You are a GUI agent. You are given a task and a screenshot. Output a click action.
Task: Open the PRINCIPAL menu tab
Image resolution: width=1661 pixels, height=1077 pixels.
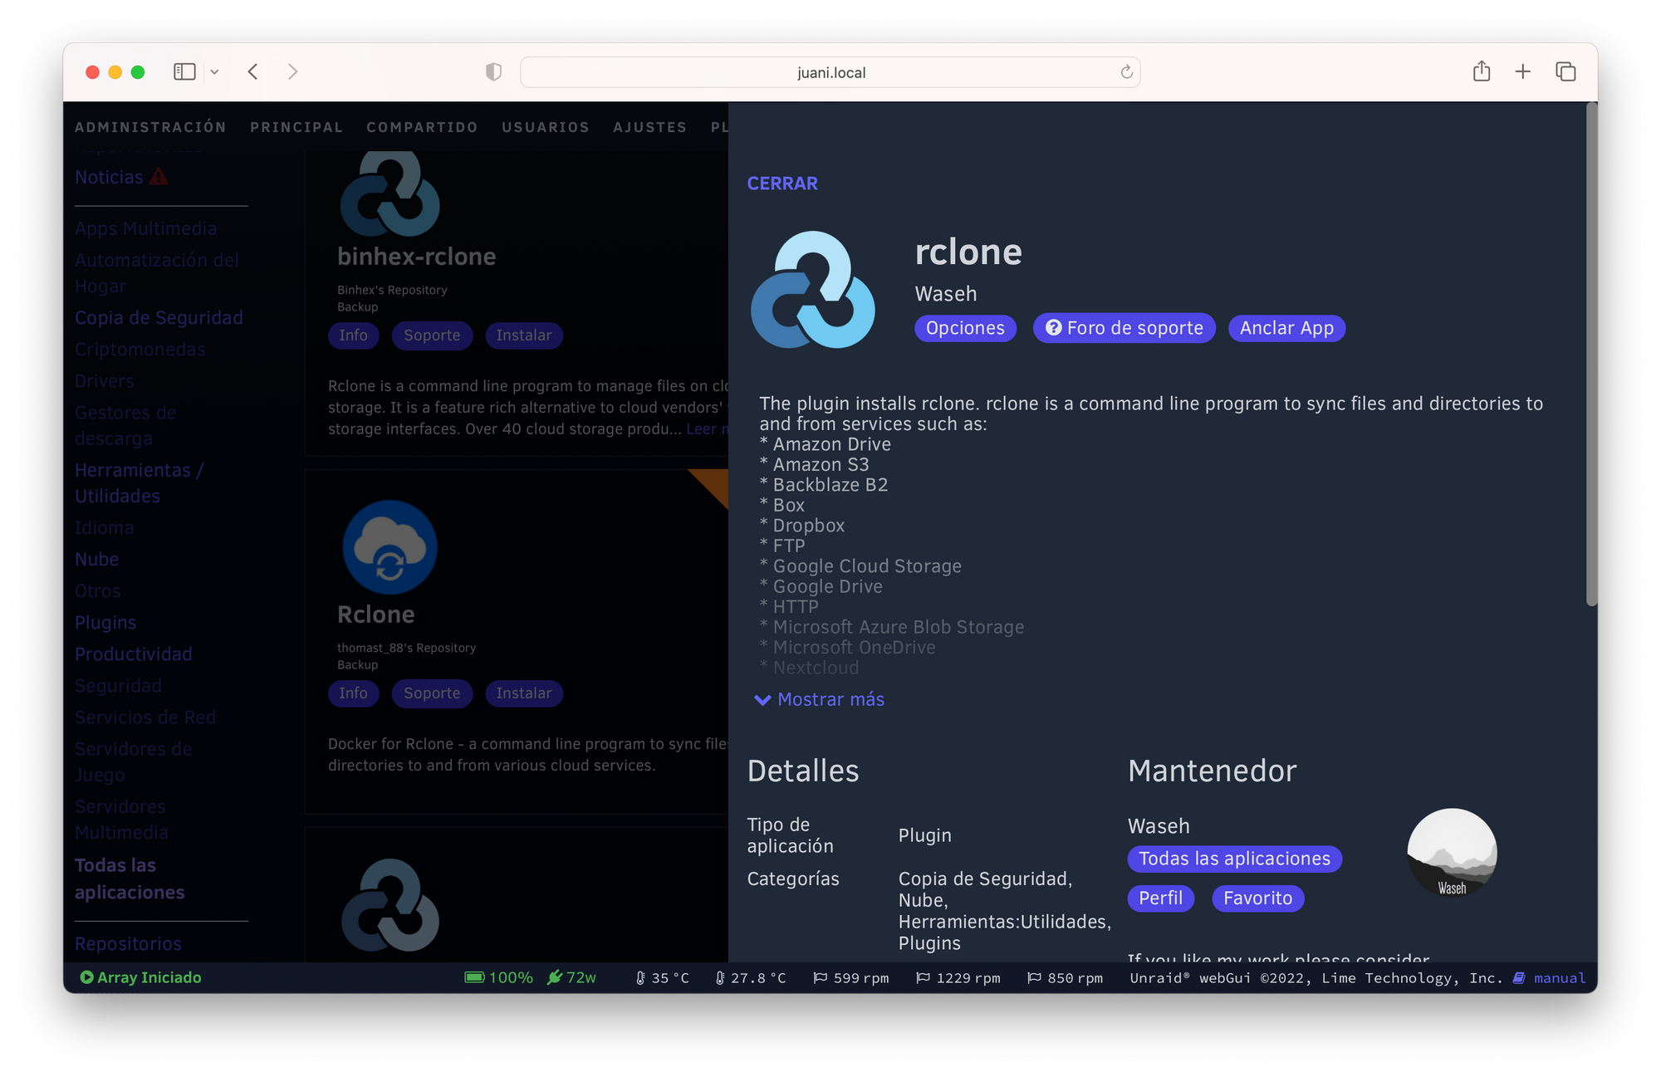[296, 127]
